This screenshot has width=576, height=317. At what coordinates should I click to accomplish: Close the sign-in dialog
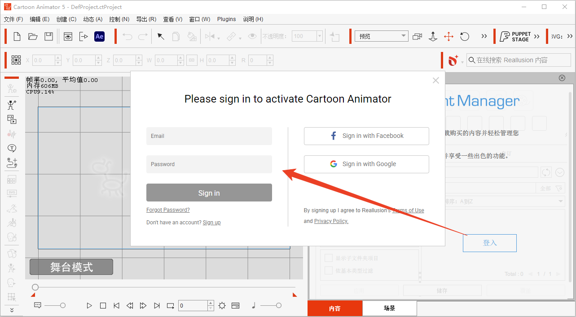click(x=435, y=81)
